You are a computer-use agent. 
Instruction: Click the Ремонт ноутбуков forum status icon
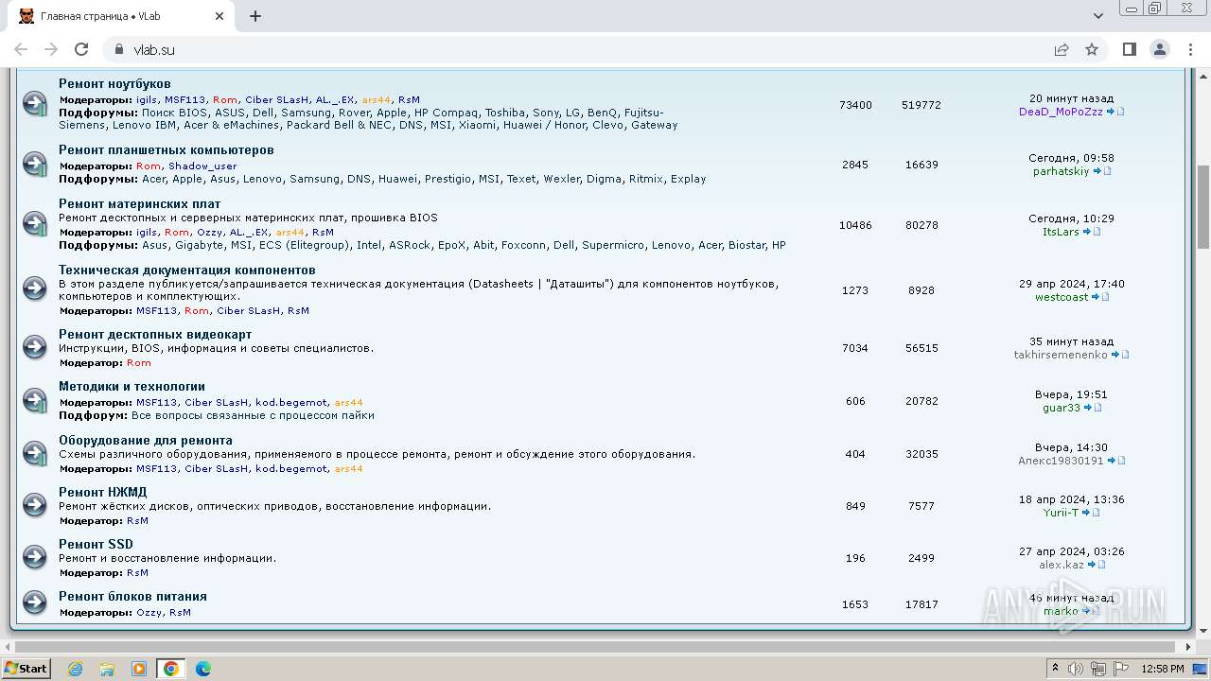35,104
